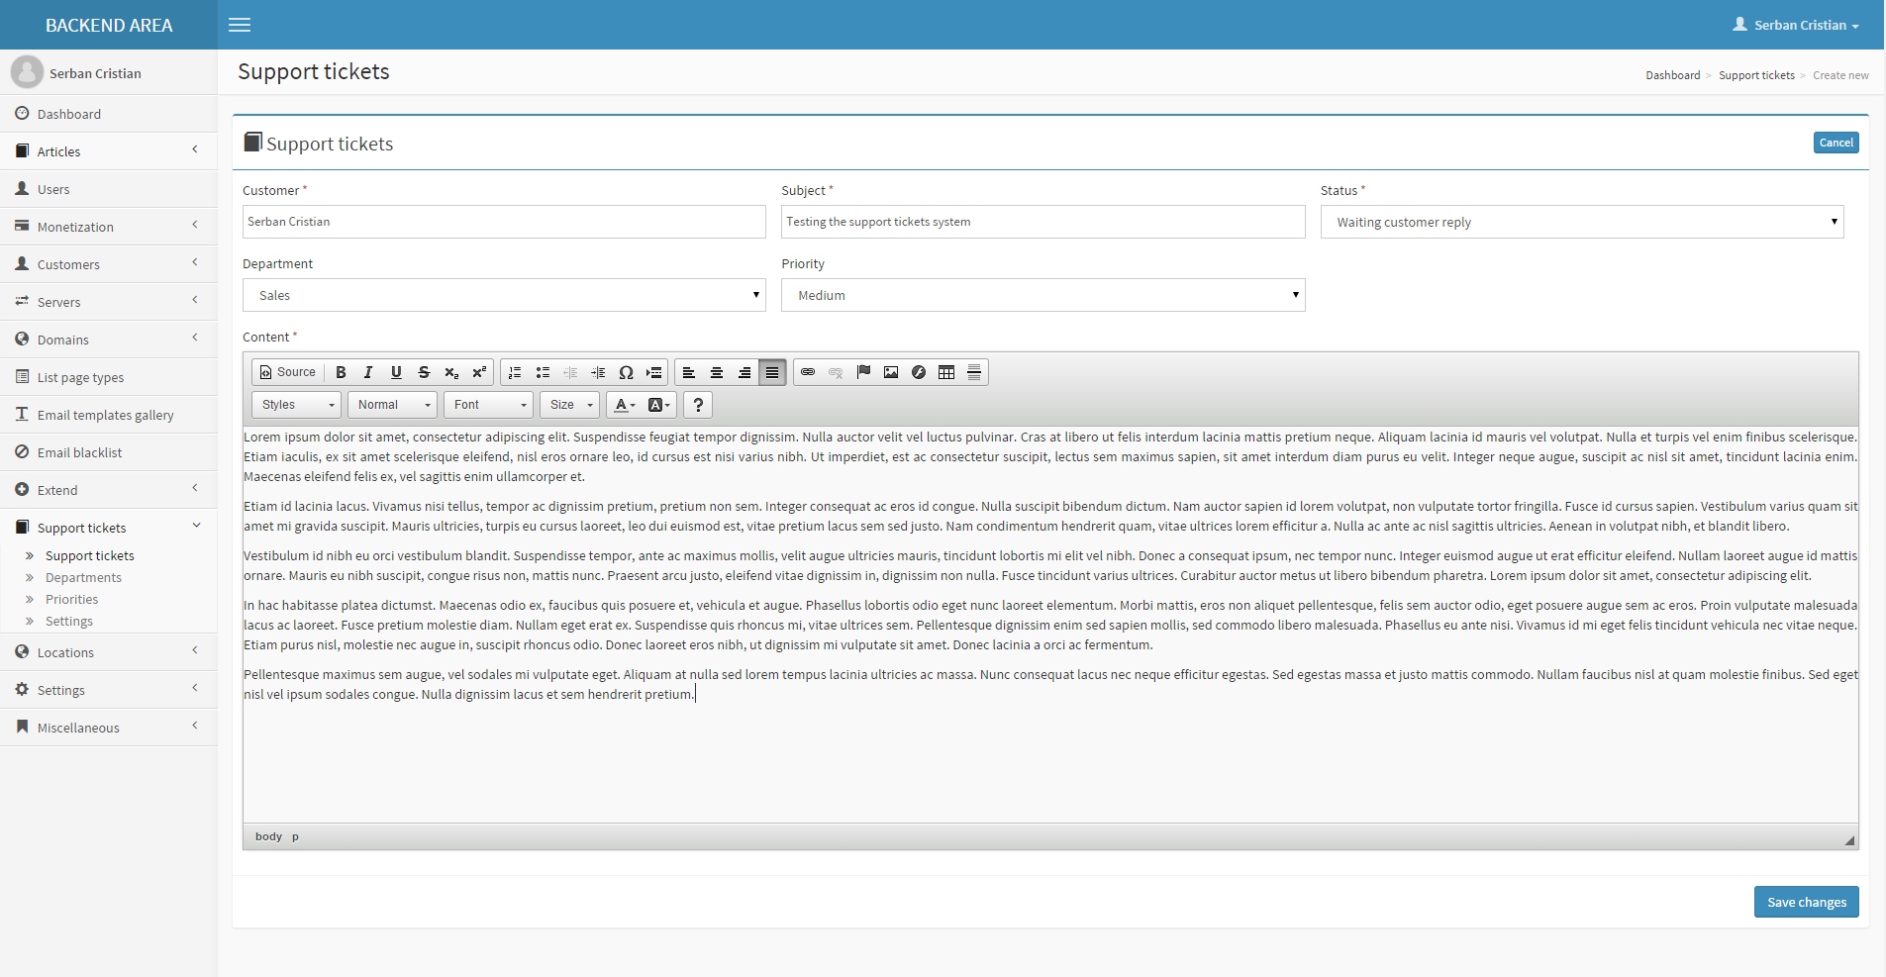Insert a table in the content

[x=946, y=372]
